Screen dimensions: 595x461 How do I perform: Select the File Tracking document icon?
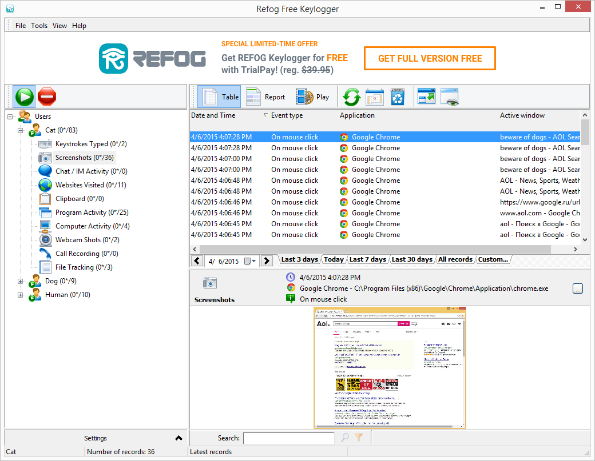tap(45, 267)
